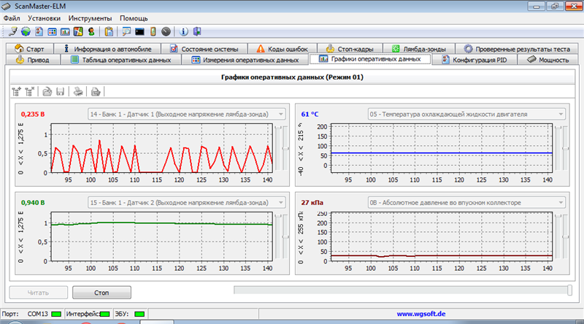Open the Инструменты menu

tap(90, 18)
